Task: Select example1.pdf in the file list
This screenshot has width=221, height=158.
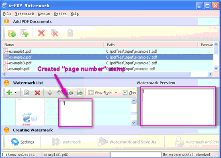Action: [x=20, y=51]
